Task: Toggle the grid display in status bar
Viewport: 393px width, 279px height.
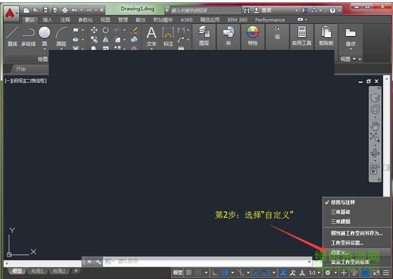Action: tap(188, 272)
